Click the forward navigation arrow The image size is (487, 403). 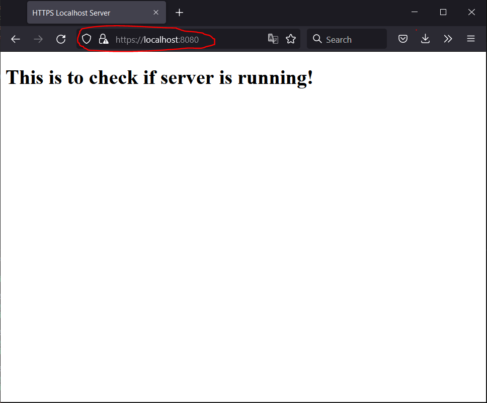38,39
